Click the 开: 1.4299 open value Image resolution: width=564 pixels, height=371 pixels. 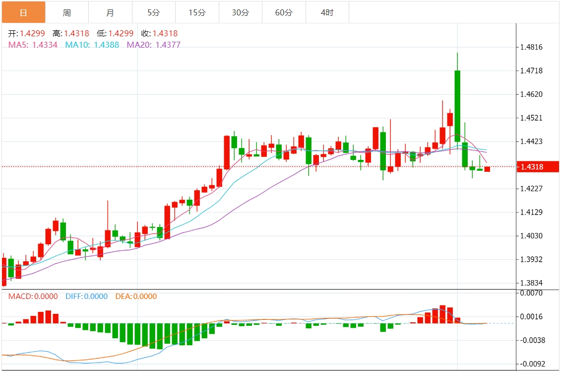27,33
